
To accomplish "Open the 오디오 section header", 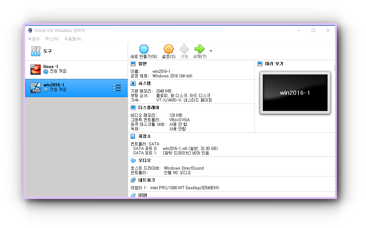I will 145,161.
